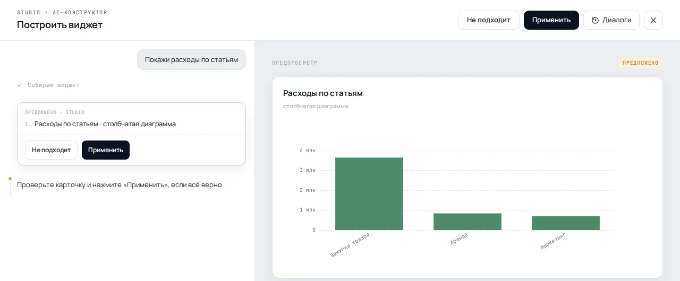Click the "ПРЕДПРОСМОТР" section label
The image size is (680, 281).
(x=295, y=63)
